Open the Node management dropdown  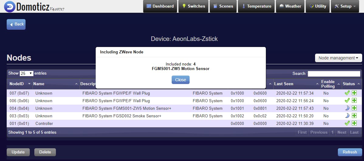point(338,58)
